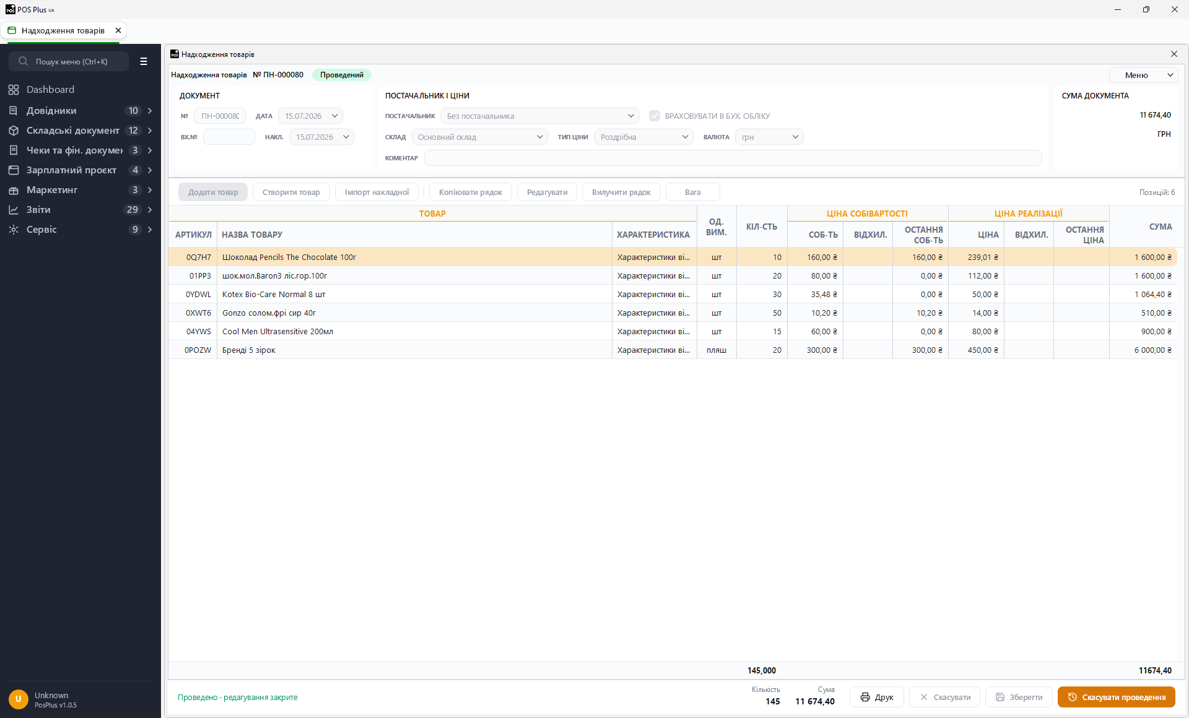Click the Пошук меню search field
This screenshot has height=718, width=1189.
pyautogui.click(x=69, y=61)
